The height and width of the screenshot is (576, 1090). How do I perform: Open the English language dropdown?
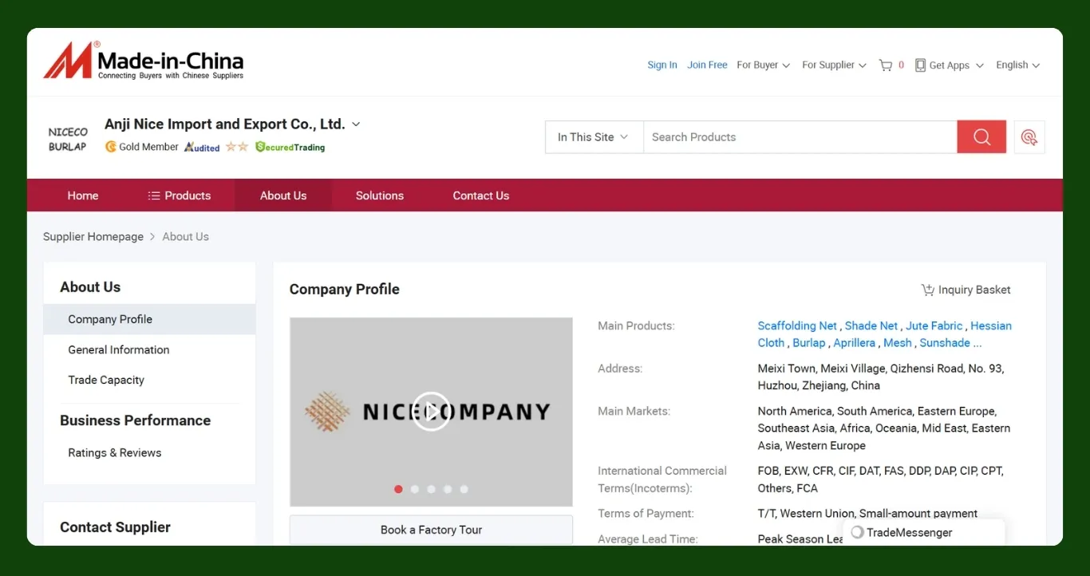[1018, 65]
